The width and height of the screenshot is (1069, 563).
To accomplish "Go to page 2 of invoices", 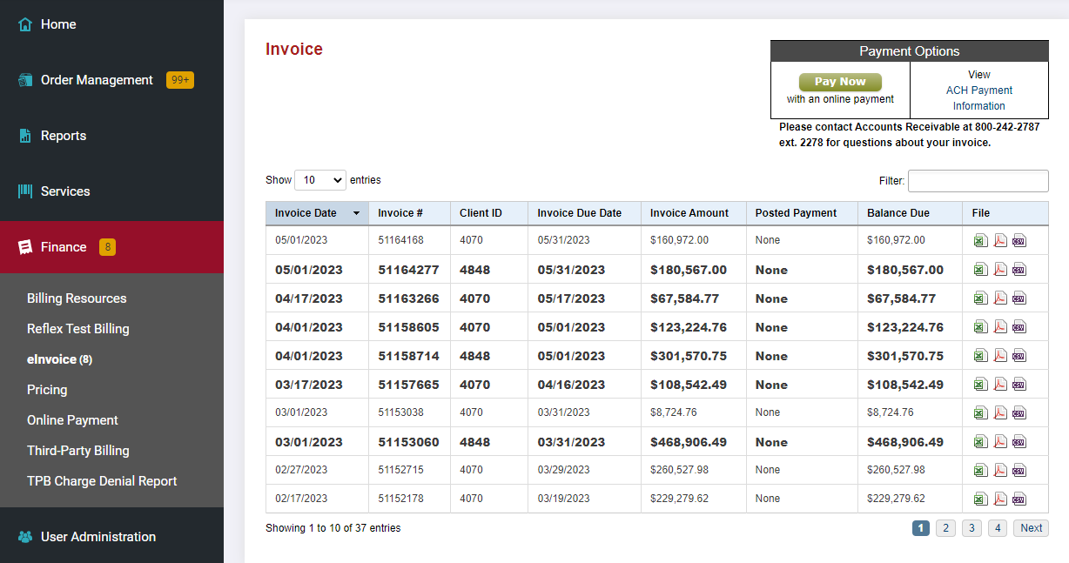I will tap(945, 528).
